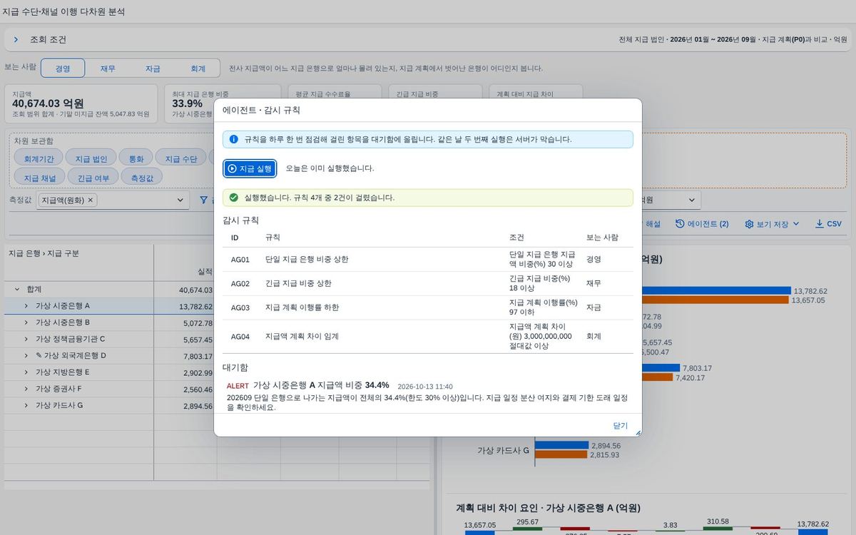The width and height of the screenshot is (856, 535).
Task: Pick the 지급 수단 dimension chip
Action: [x=180, y=158]
